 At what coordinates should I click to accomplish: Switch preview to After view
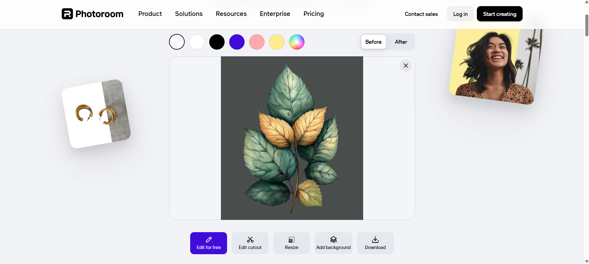401,42
